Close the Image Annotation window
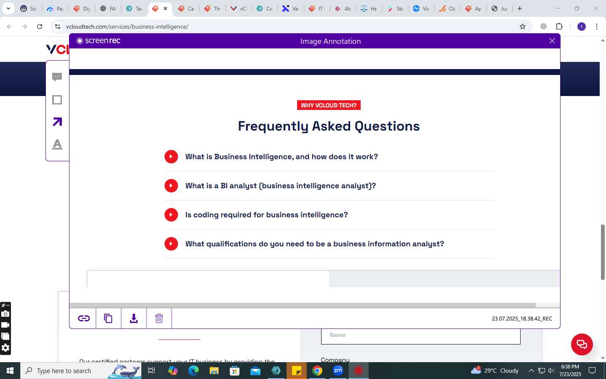The image size is (606, 379). tap(552, 41)
